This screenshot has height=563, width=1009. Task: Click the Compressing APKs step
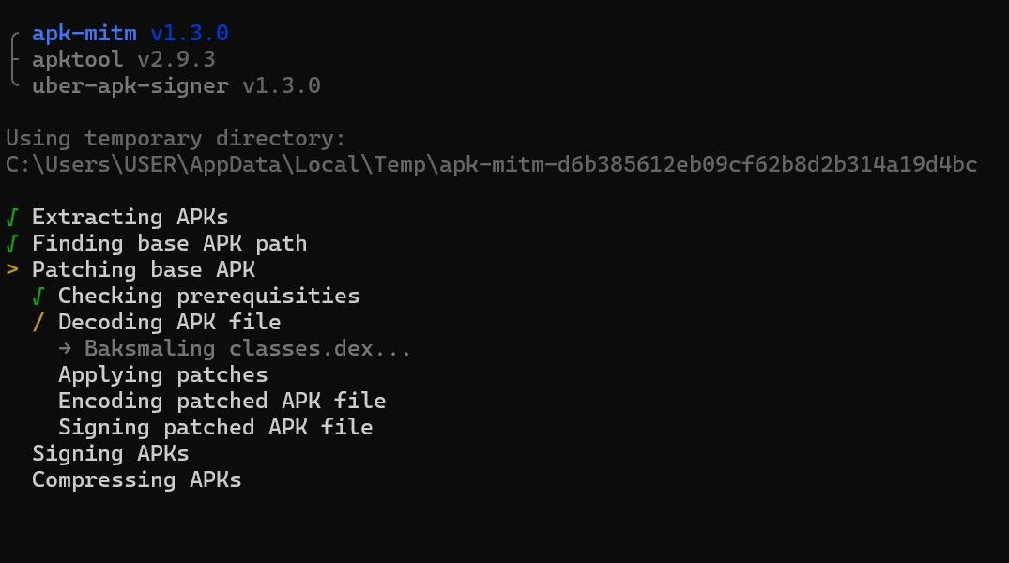click(x=137, y=480)
